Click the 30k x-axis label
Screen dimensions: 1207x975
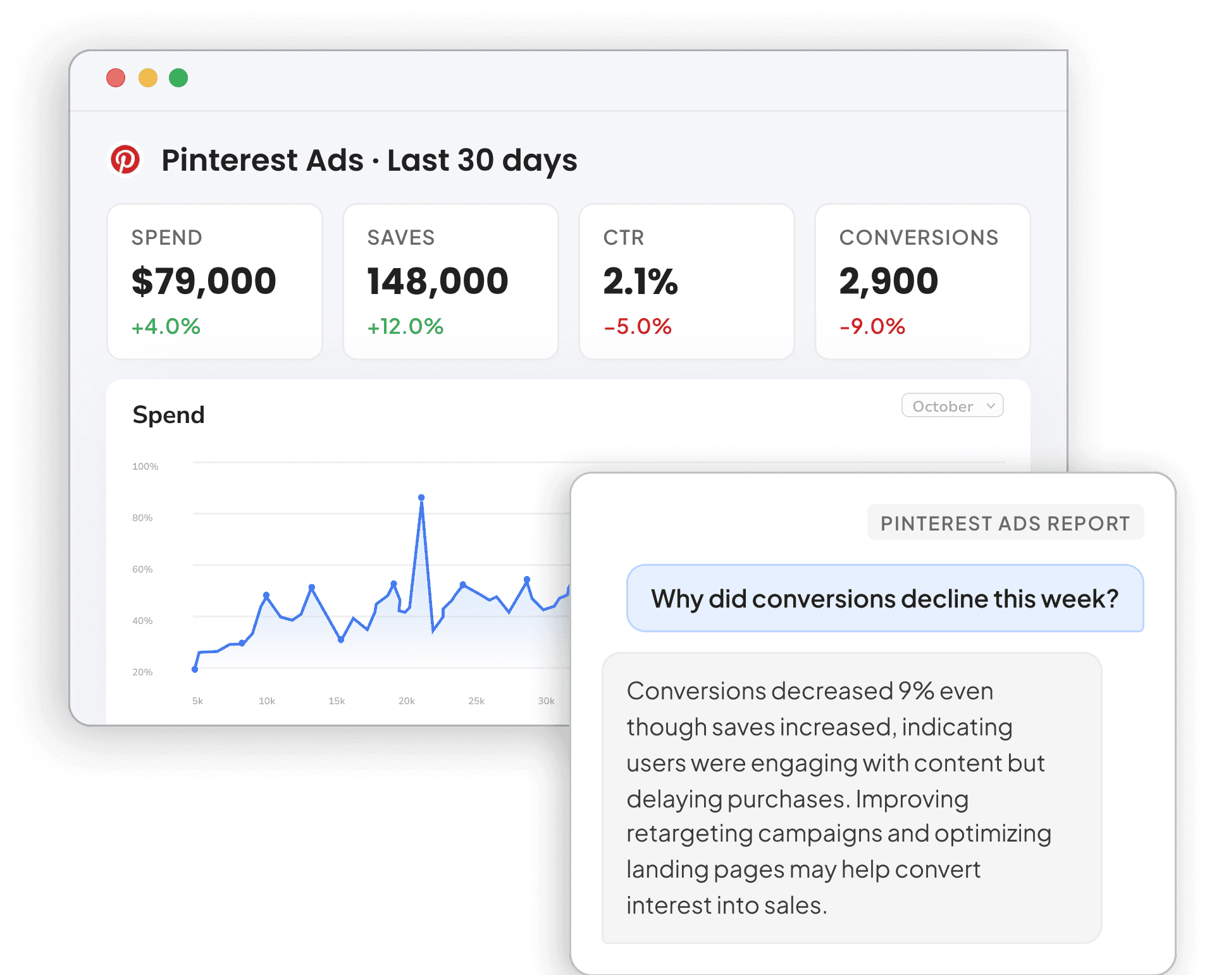(546, 701)
